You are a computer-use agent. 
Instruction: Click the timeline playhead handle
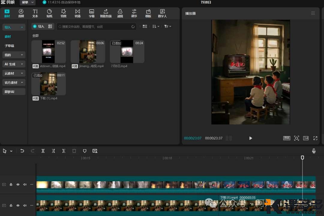click(302, 158)
